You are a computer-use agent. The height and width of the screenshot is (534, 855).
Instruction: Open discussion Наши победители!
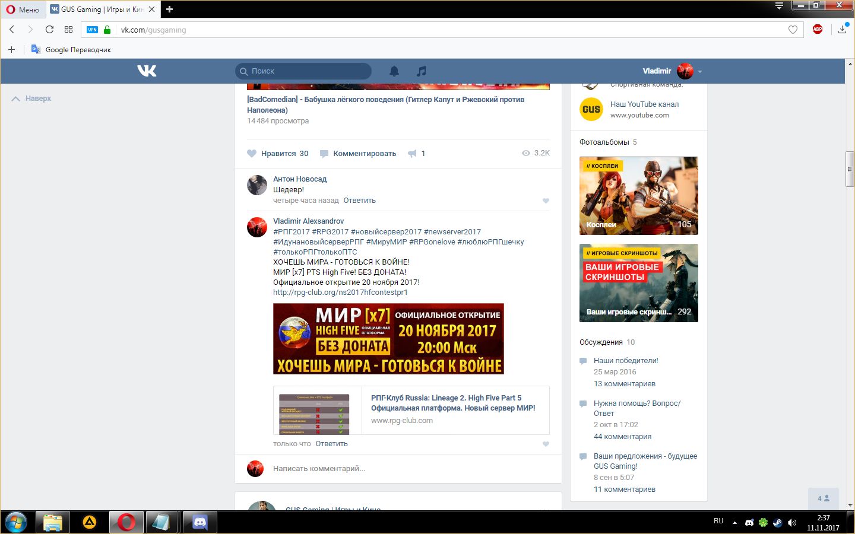click(626, 361)
